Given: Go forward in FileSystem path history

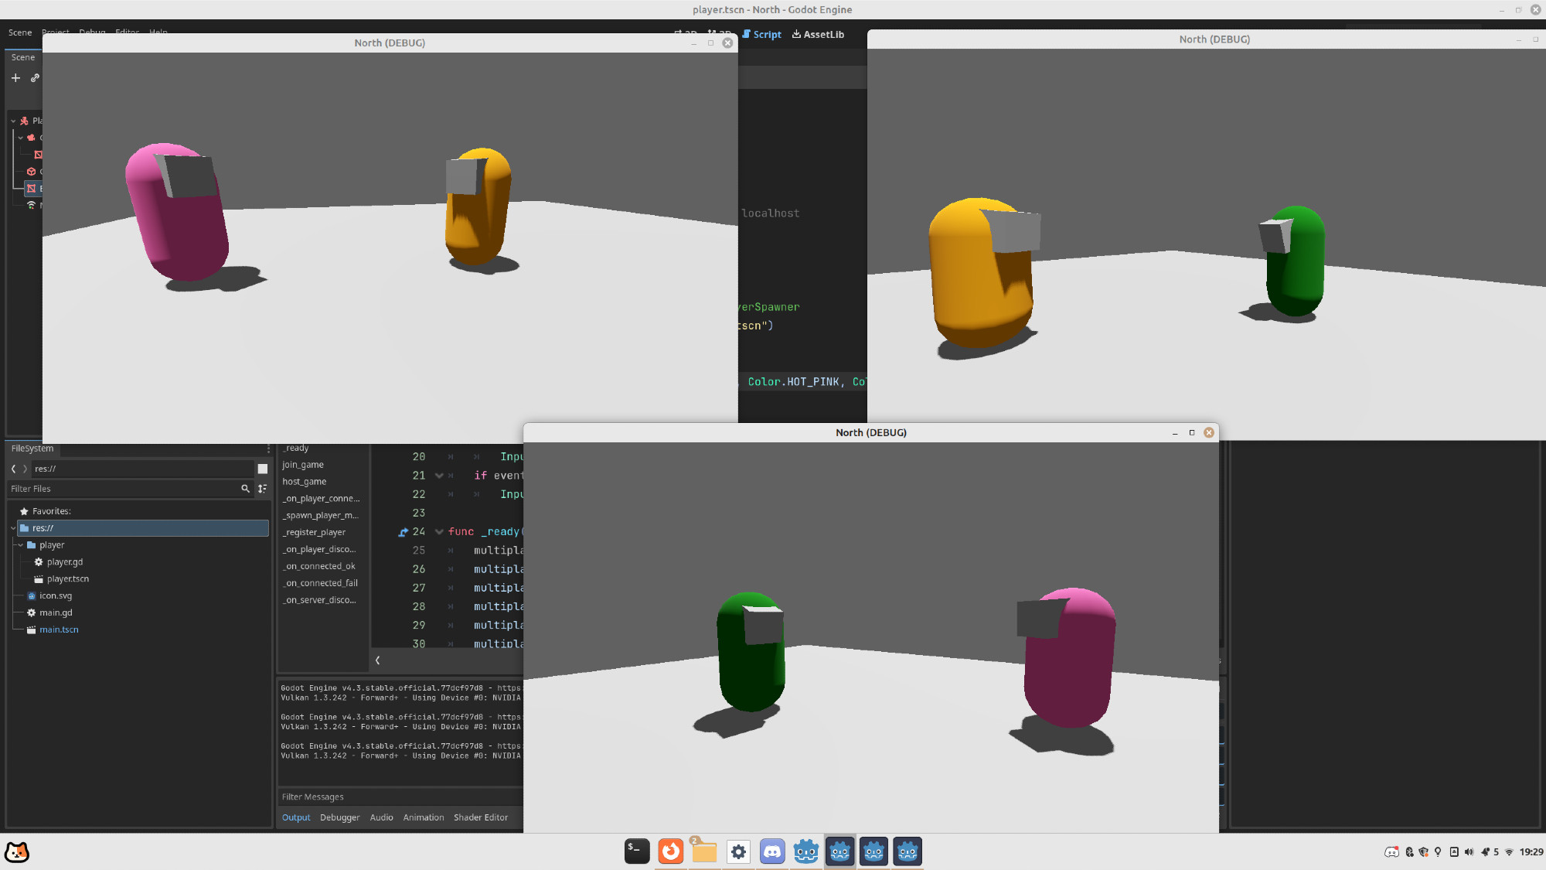Looking at the screenshot, I should click(x=25, y=469).
